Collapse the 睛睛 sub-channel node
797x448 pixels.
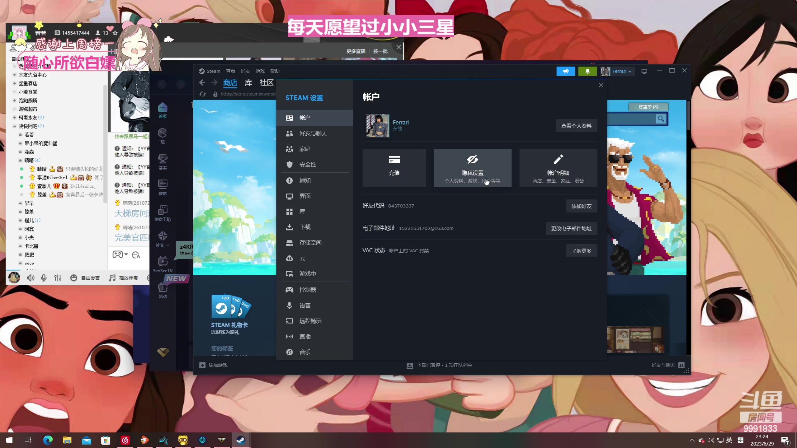pos(20,161)
